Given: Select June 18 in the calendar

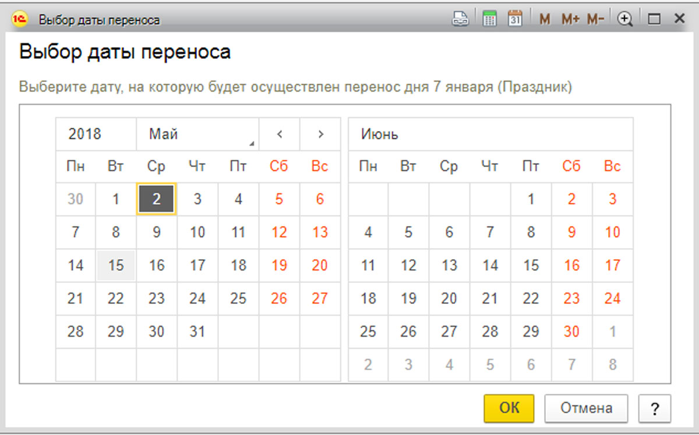Looking at the screenshot, I should 368,299.
